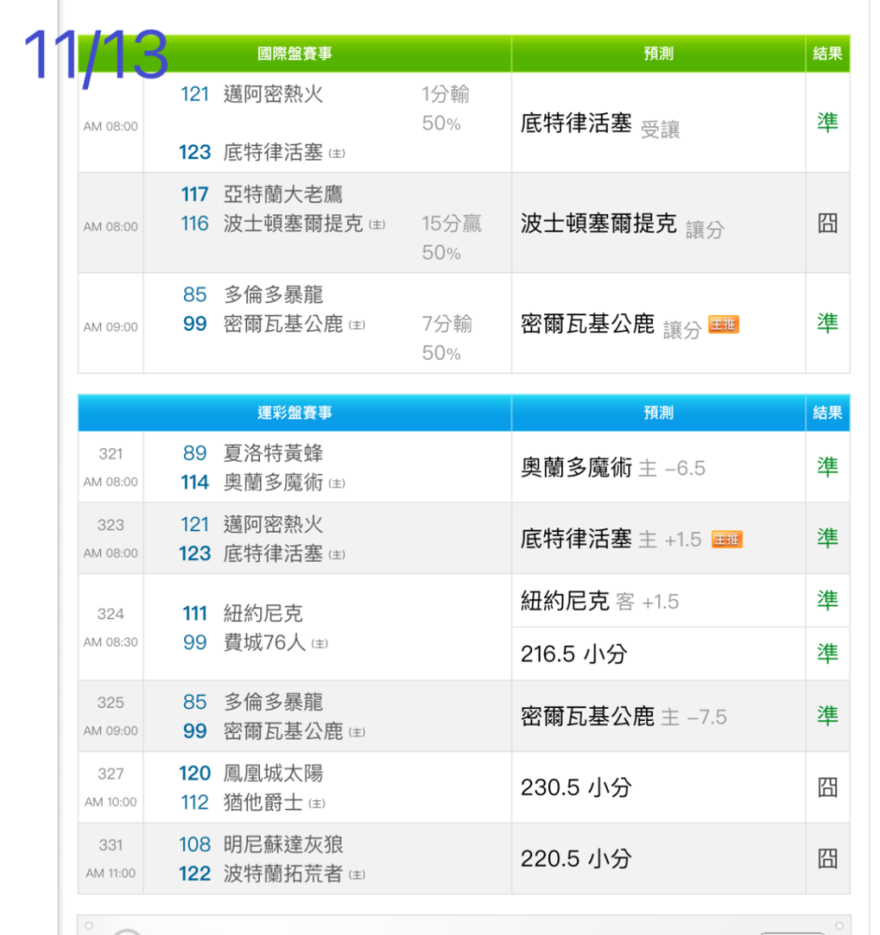880x935 pixels.
Task: Click score 114 next to 奧蘭多魔術
Action: (x=195, y=482)
